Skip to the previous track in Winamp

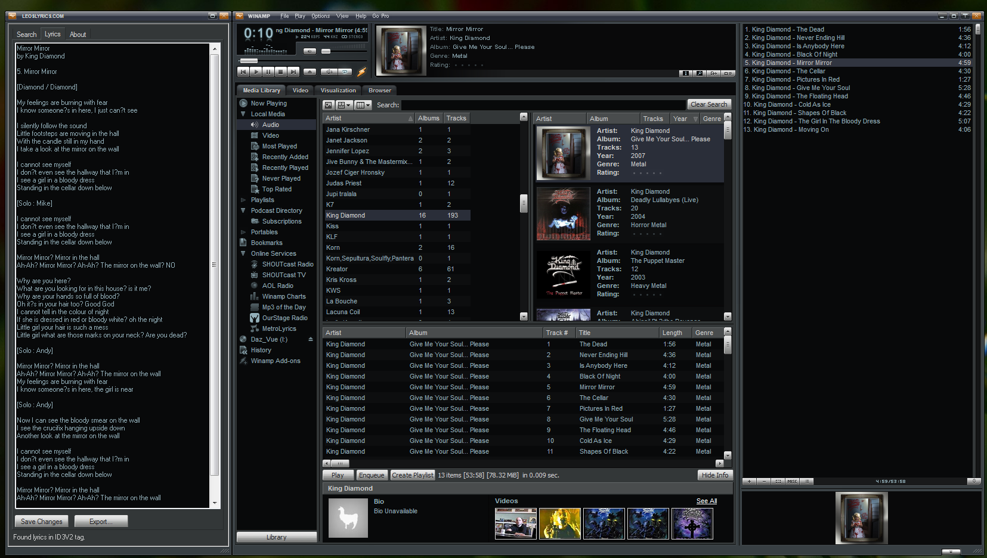[x=243, y=72]
